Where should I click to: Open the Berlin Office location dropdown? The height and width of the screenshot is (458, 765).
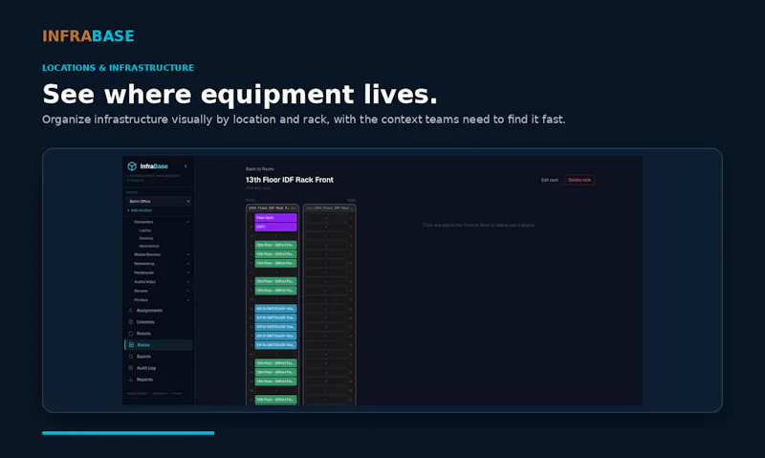coord(159,201)
